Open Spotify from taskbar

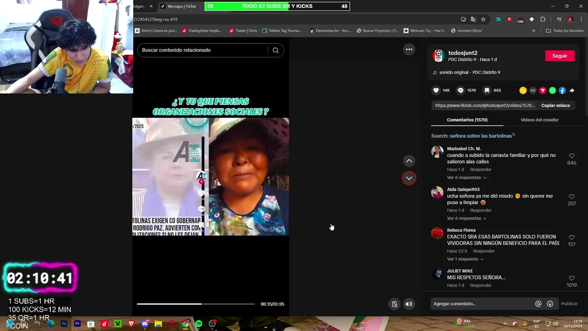coord(199,324)
